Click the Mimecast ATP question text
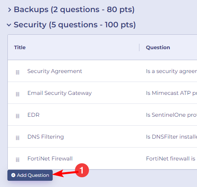This screenshot has height=187, width=197. pos(172,93)
